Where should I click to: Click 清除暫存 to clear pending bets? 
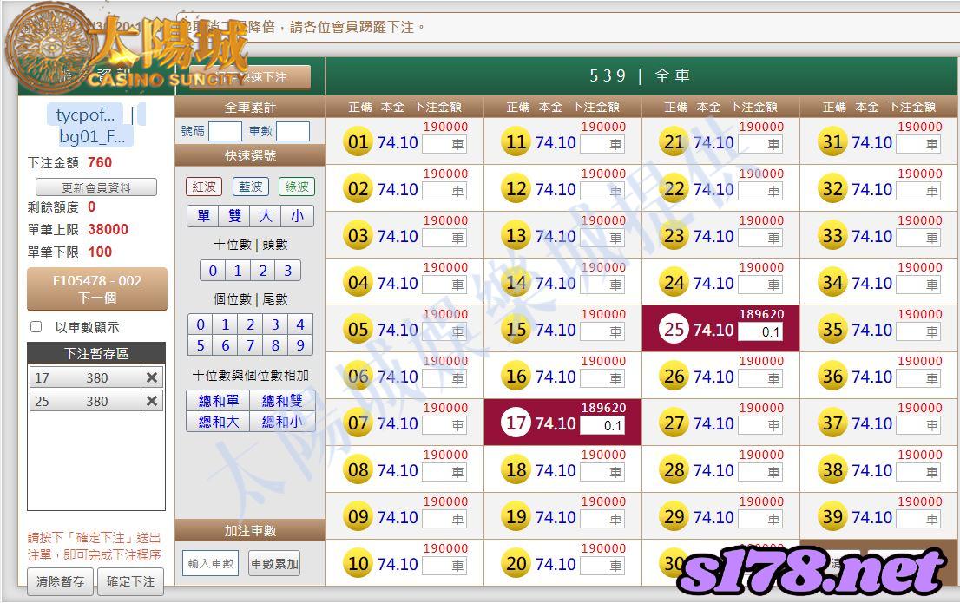pyautogui.click(x=60, y=581)
